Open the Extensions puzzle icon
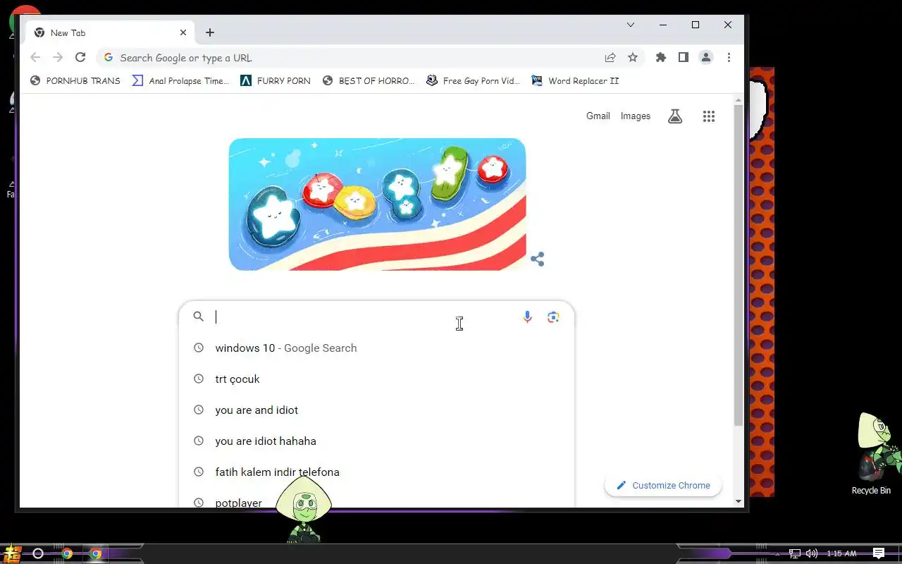 tap(661, 58)
